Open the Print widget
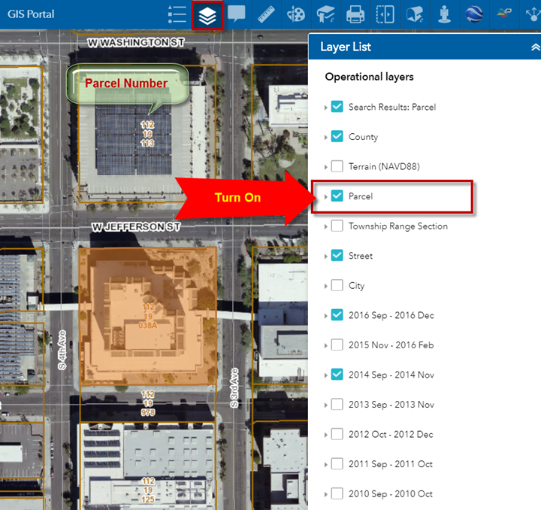 [x=355, y=14]
